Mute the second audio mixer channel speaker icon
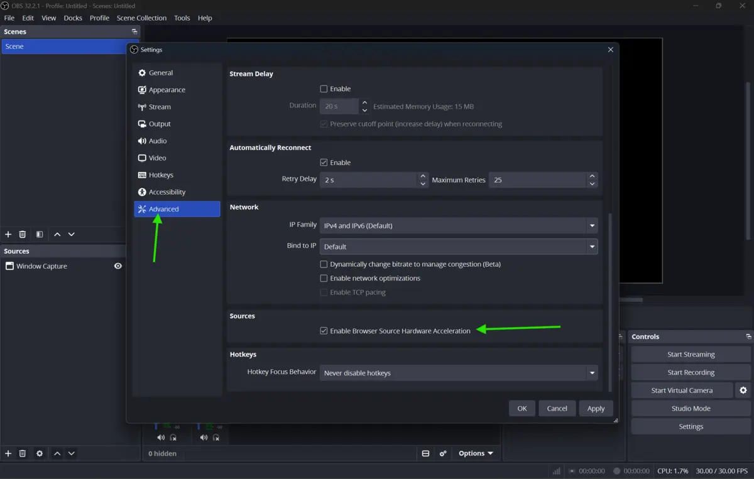This screenshot has height=479, width=754. pos(204,438)
